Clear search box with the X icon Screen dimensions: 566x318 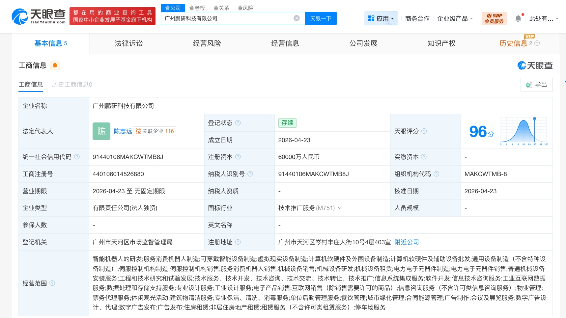click(296, 18)
